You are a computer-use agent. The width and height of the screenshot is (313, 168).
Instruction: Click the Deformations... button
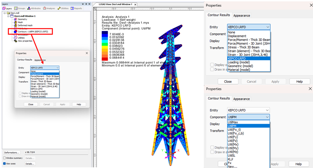[12, 153]
